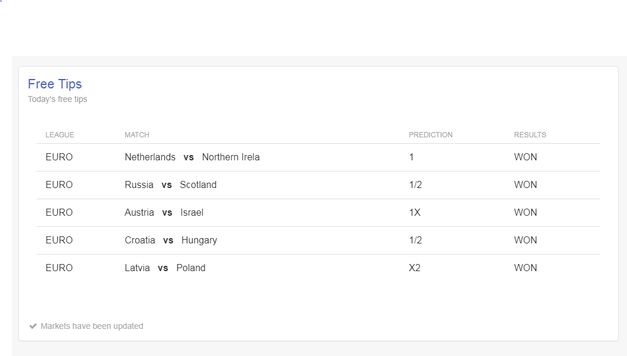The height and width of the screenshot is (356, 627).
Task: Click the checkmark icon beside markets updated
Action: tap(33, 326)
